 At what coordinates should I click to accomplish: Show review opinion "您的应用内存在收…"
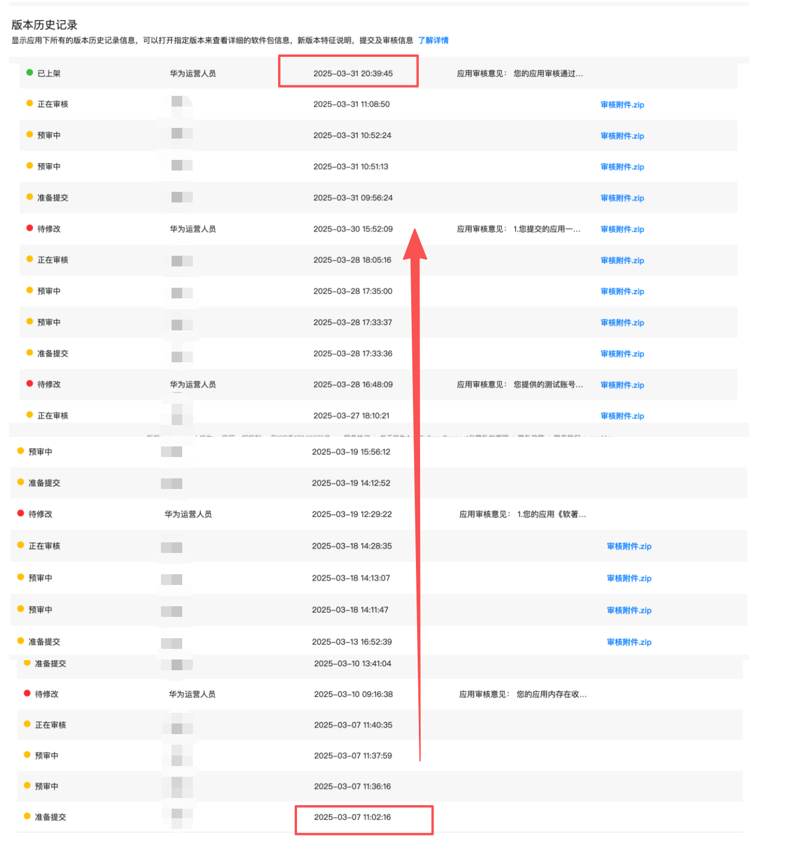click(x=551, y=694)
